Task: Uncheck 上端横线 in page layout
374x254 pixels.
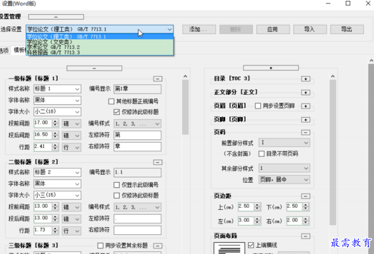Action: [251, 245]
